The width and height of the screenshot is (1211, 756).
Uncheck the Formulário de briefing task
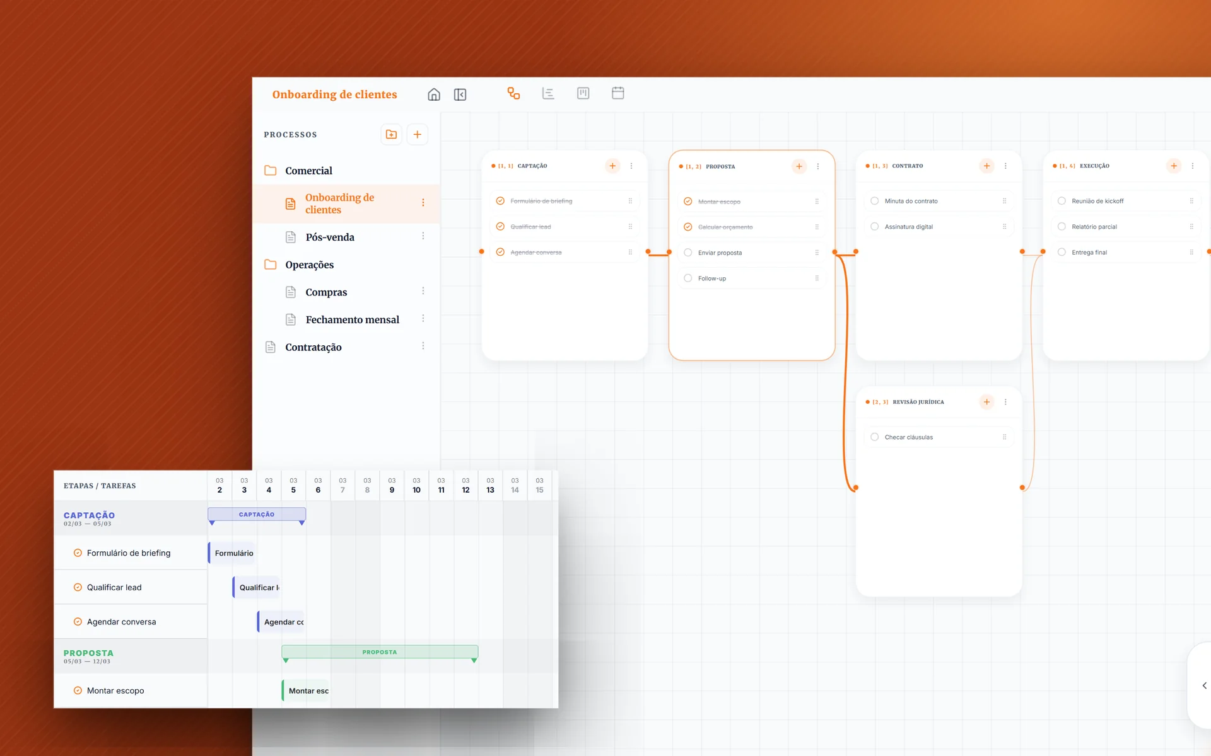[x=500, y=201]
